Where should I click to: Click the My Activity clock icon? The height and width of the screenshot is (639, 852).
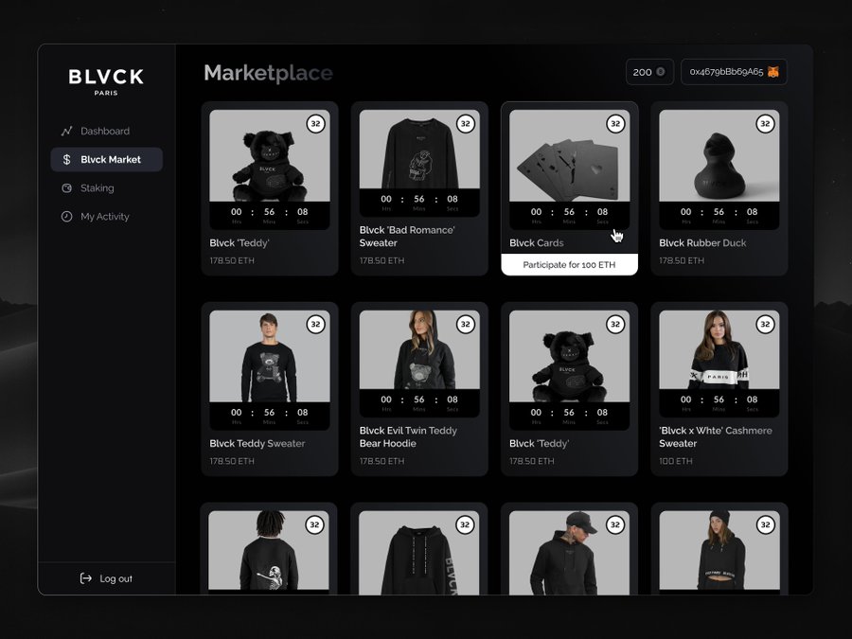point(67,216)
